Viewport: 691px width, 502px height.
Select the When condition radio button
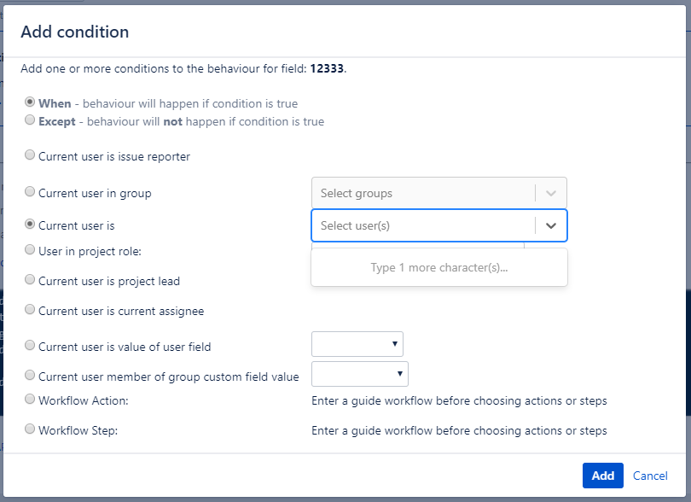pos(30,102)
